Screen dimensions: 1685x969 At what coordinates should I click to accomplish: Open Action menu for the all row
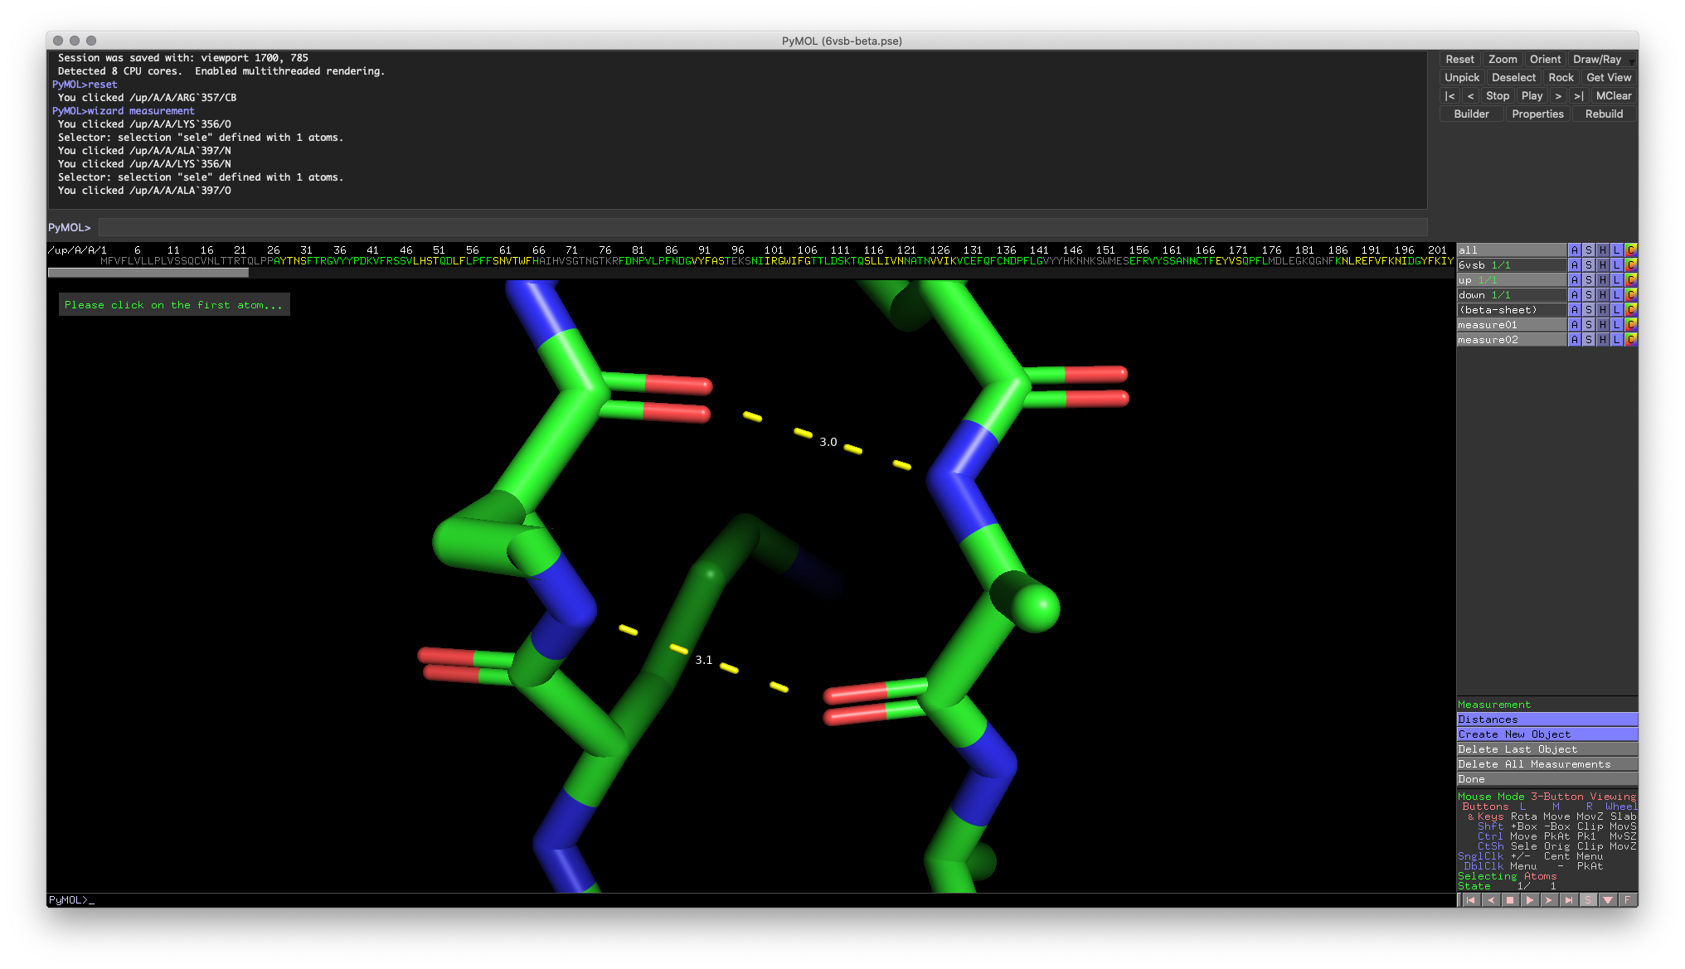point(1574,250)
